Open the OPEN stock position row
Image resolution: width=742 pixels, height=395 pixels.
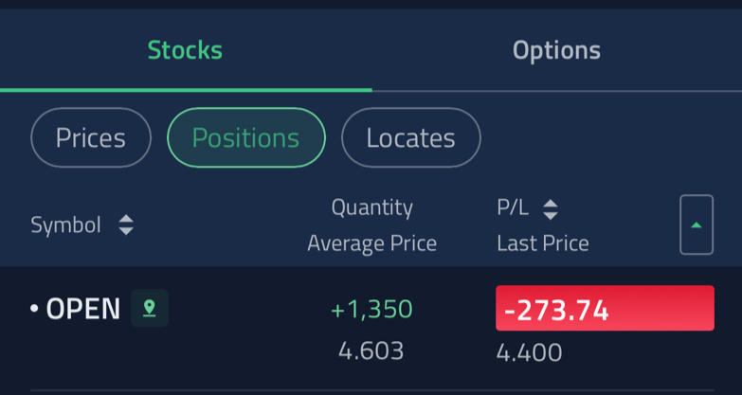pyautogui.click(x=371, y=329)
